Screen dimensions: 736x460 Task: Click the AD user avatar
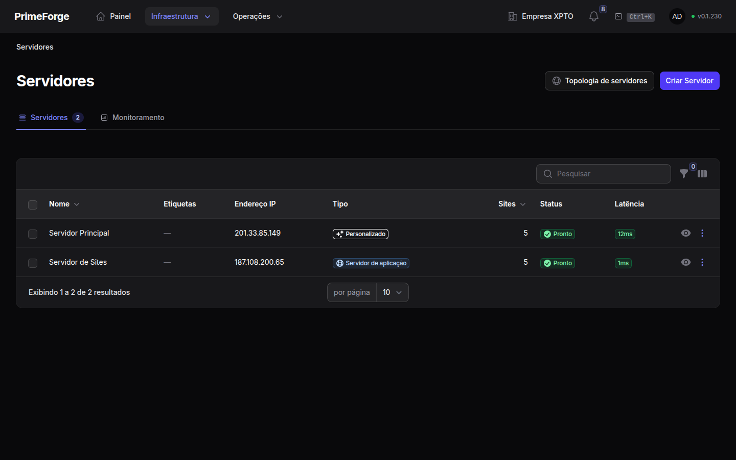[677, 16]
